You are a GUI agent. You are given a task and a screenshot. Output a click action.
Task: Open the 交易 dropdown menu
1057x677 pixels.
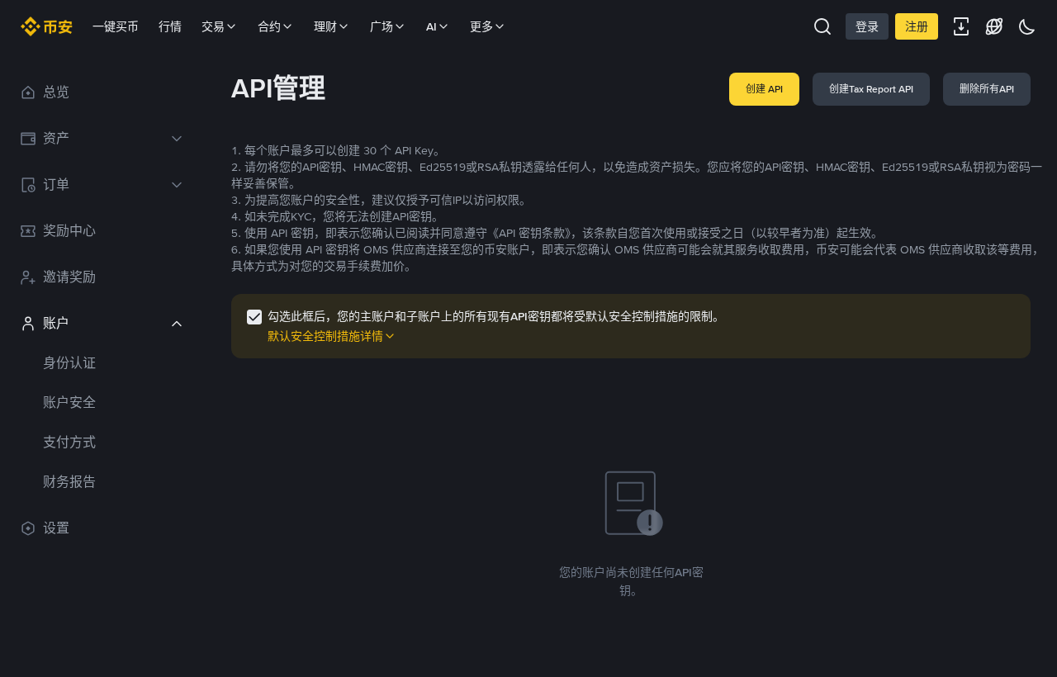pos(219,26)
